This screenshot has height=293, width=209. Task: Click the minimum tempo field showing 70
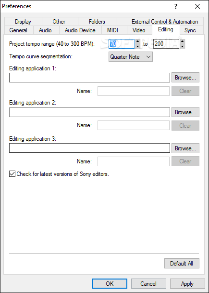[122, 44]
